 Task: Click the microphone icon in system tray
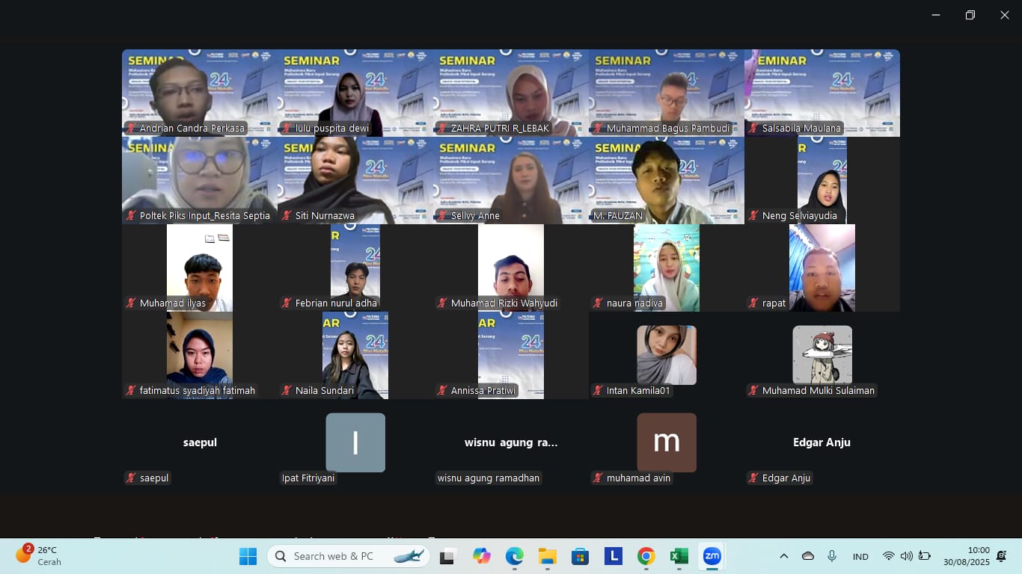coord(832,556)
